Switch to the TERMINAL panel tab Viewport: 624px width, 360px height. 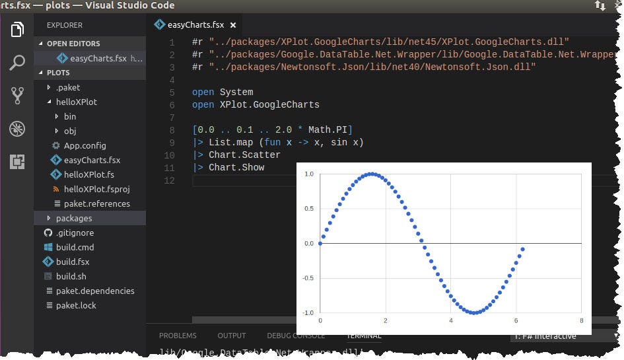364,337
